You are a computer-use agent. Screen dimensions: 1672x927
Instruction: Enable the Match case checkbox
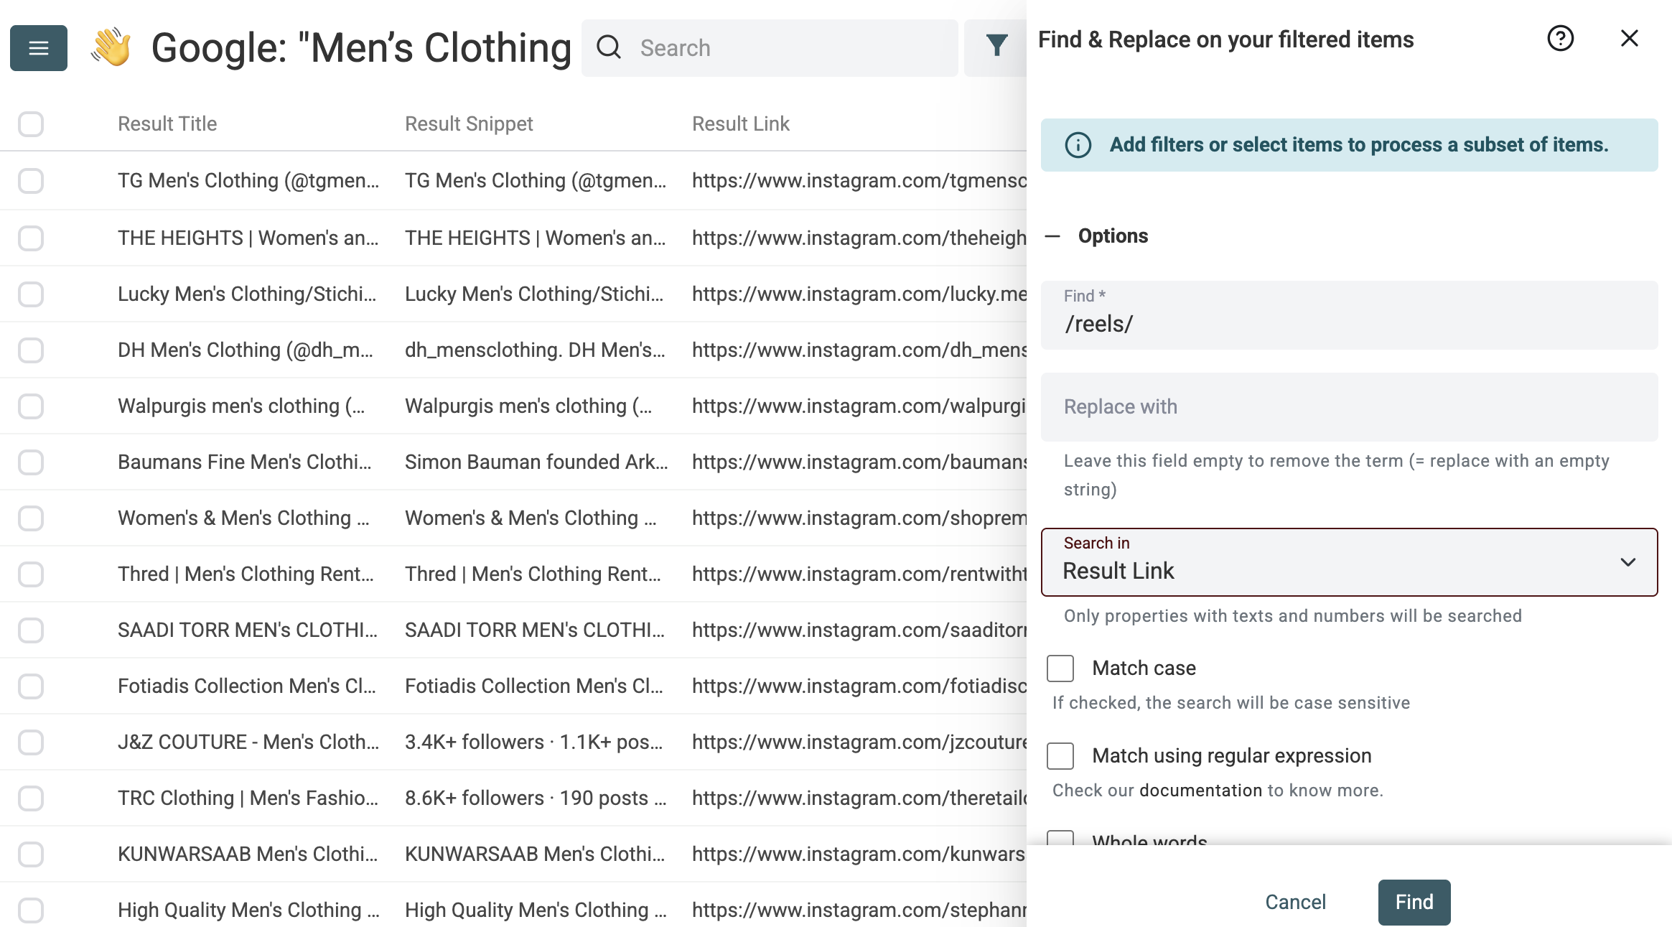pos(1060,669)
